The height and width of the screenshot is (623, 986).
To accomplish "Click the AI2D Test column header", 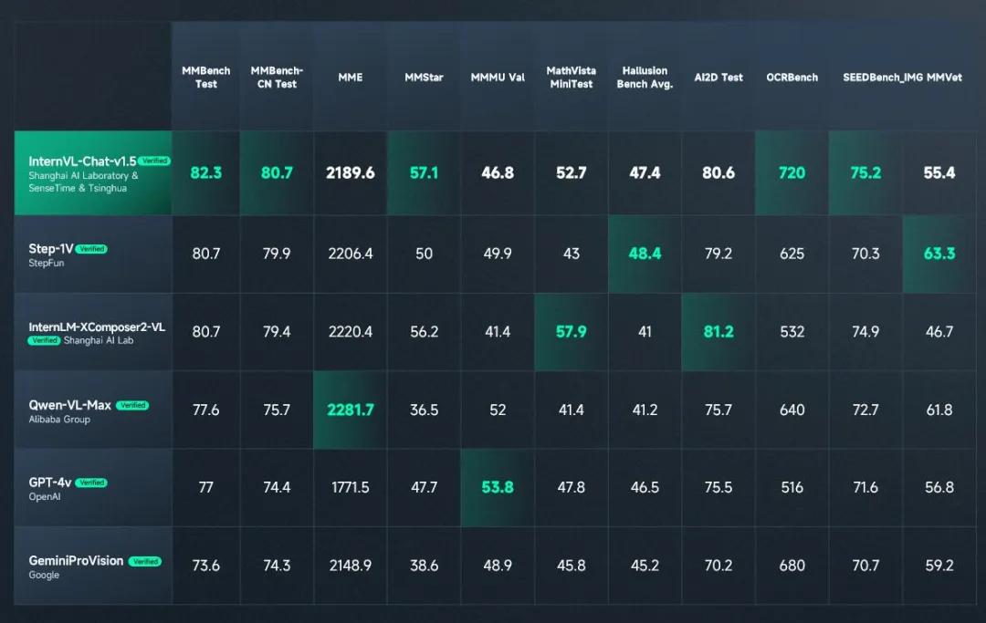I will click(719, 78).
